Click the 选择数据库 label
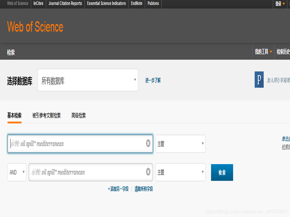 point(20,81)
